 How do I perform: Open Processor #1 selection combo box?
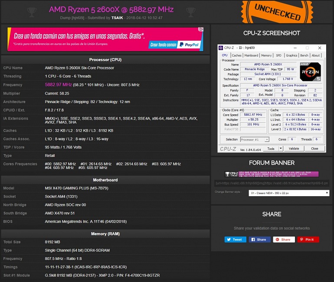(x=255, y=139)
